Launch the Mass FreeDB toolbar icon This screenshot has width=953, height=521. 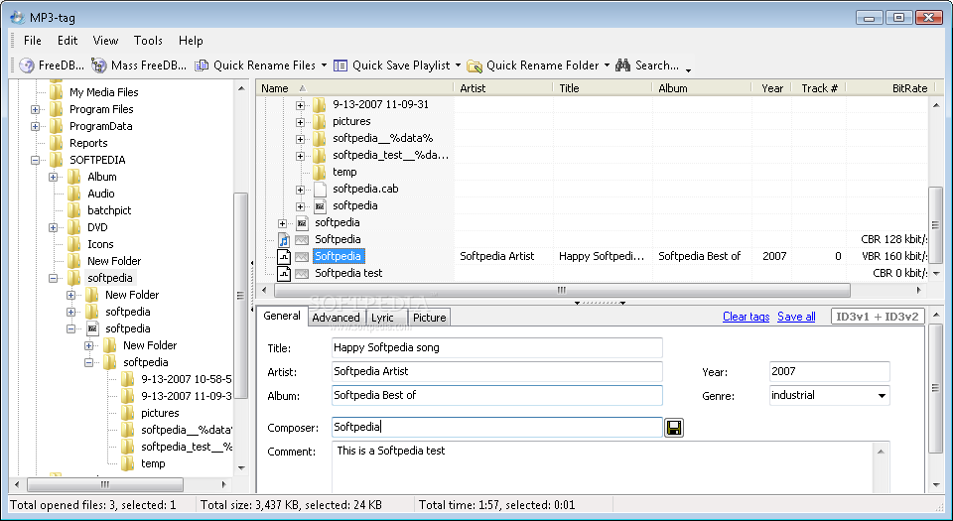click(x=98, y=65)
